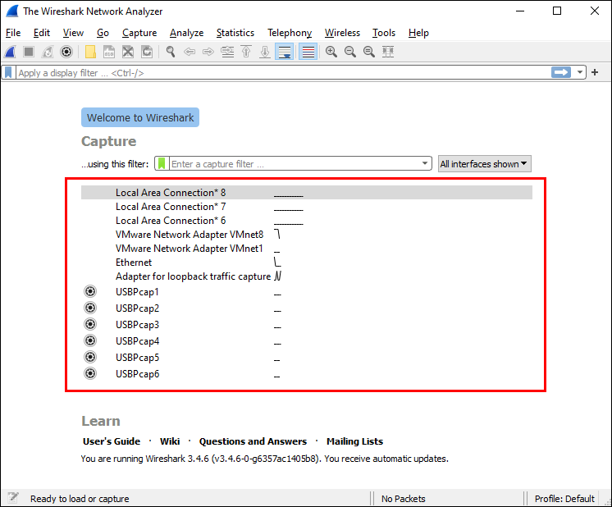
Task: Open a capture file folder icon
Action: point(90,52)
